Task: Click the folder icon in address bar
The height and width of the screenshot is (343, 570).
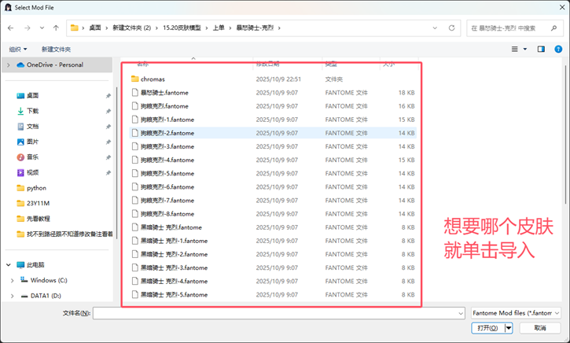Action: pos(75,28)
